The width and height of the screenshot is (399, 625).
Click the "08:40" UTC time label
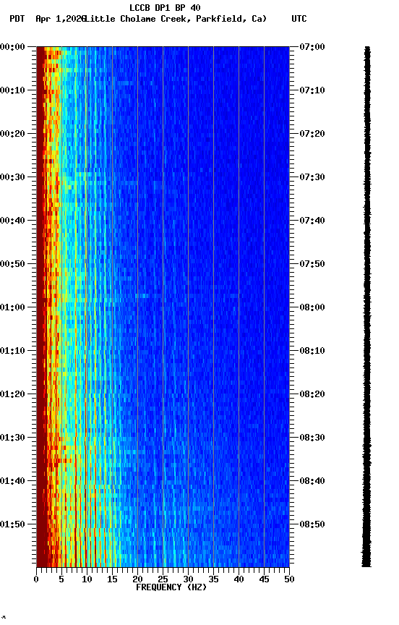312,482
